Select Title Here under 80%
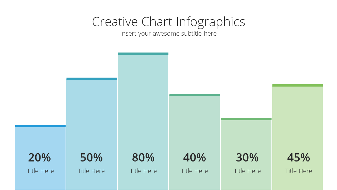 [143, 171]
